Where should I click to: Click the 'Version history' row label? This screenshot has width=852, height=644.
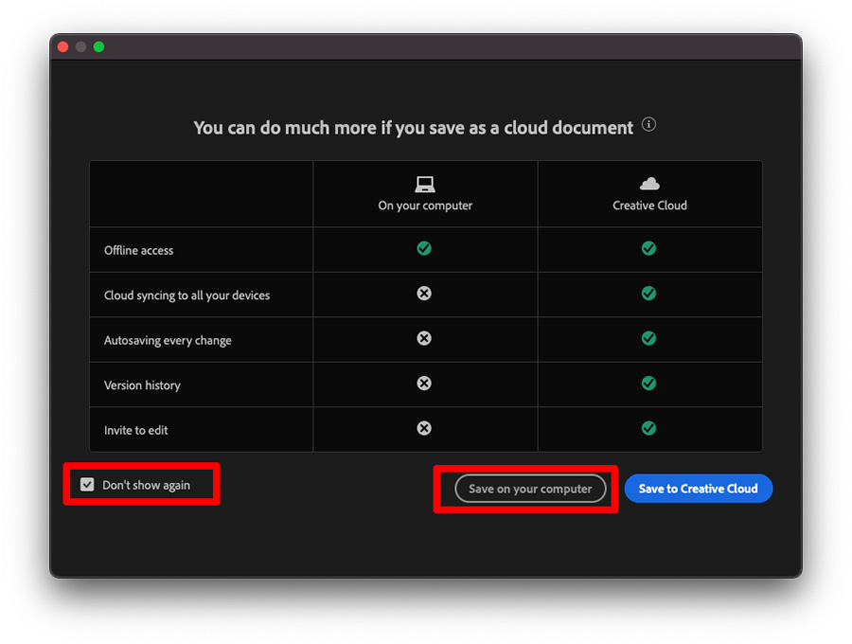click(142, 385)
